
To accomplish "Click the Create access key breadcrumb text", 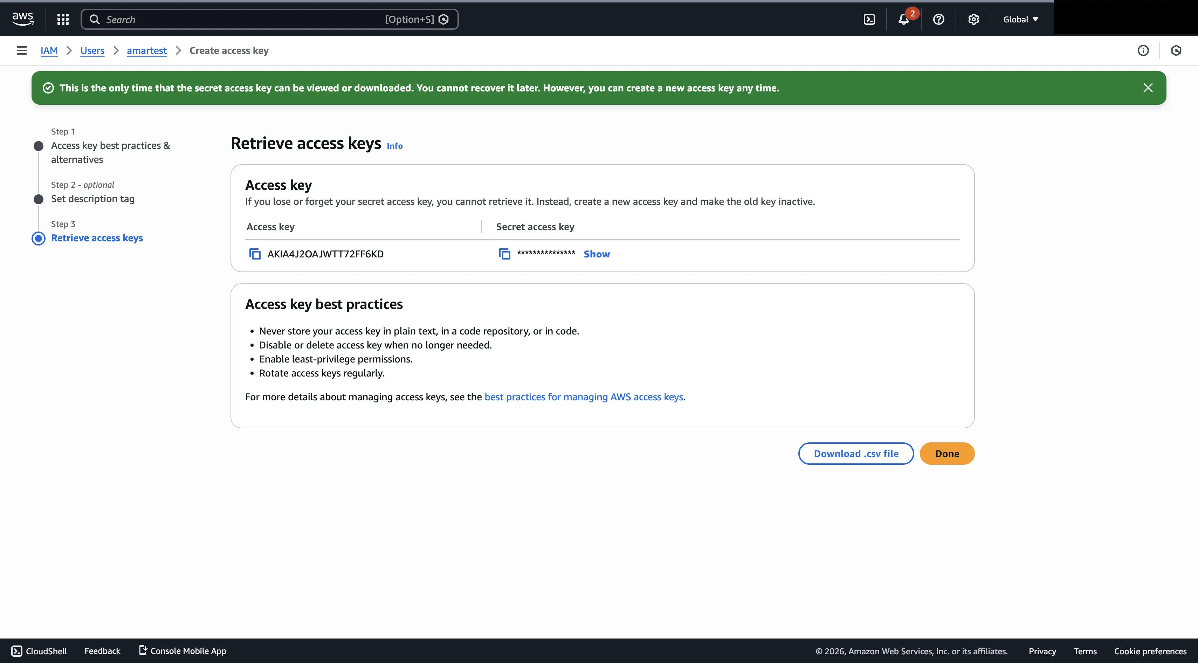I will pyautogui.click(x=229, y=50).
